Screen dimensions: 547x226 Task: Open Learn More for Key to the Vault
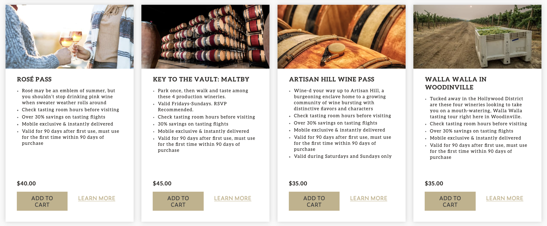click(233, 198)
